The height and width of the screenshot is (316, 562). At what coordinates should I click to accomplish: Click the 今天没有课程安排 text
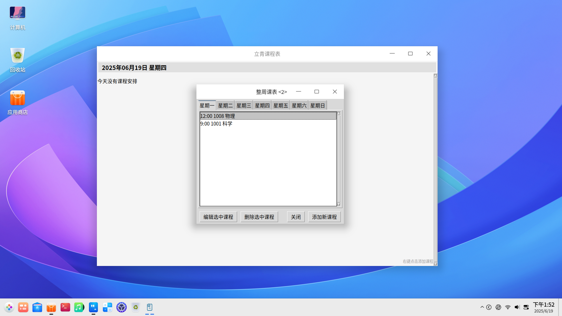tap(117, 81)
